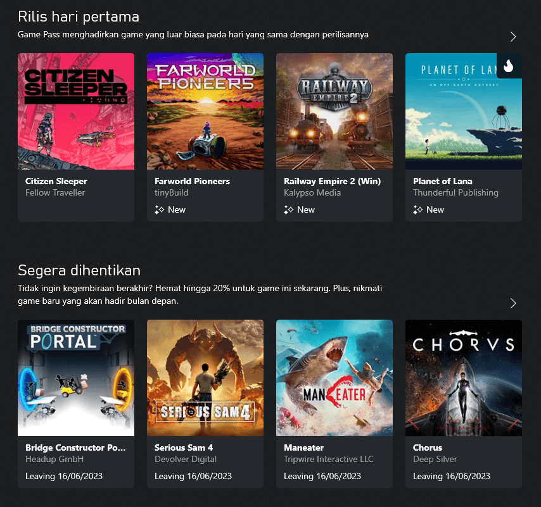The height and width of the screenshot is (507, 541).
Task: Select the Railway Empire 2 (Win) title
Action: click(332, 181)
